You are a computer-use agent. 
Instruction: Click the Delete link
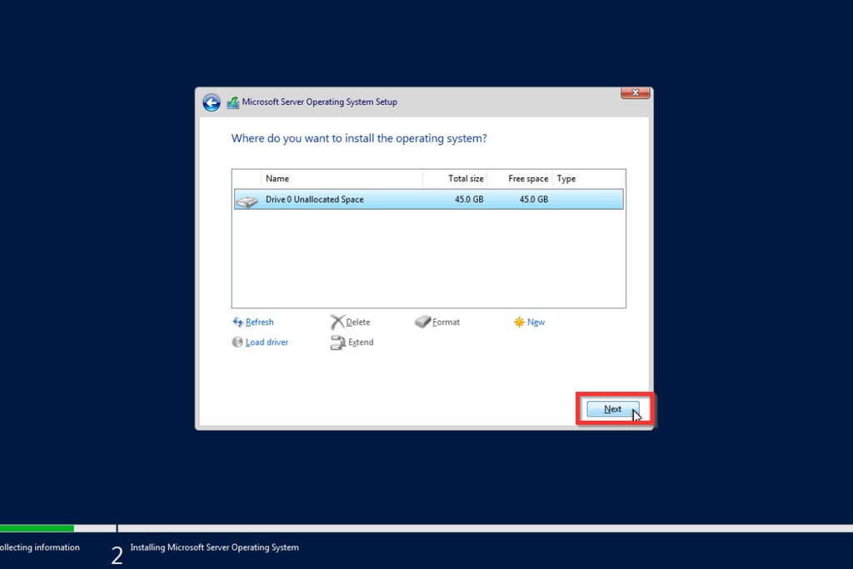click(x=358, y=322)
